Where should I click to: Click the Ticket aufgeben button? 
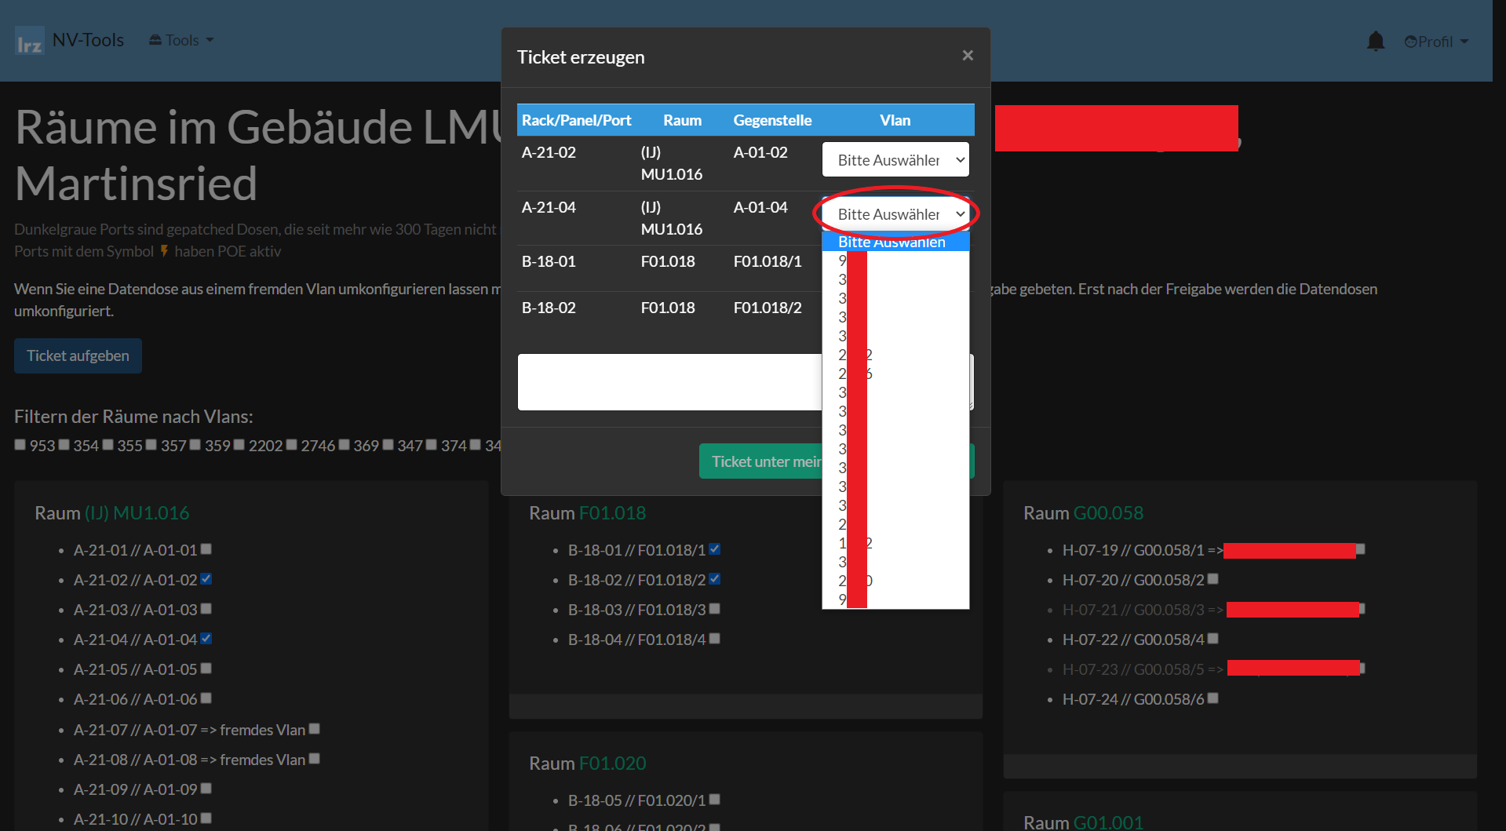(x=78, y=356)
